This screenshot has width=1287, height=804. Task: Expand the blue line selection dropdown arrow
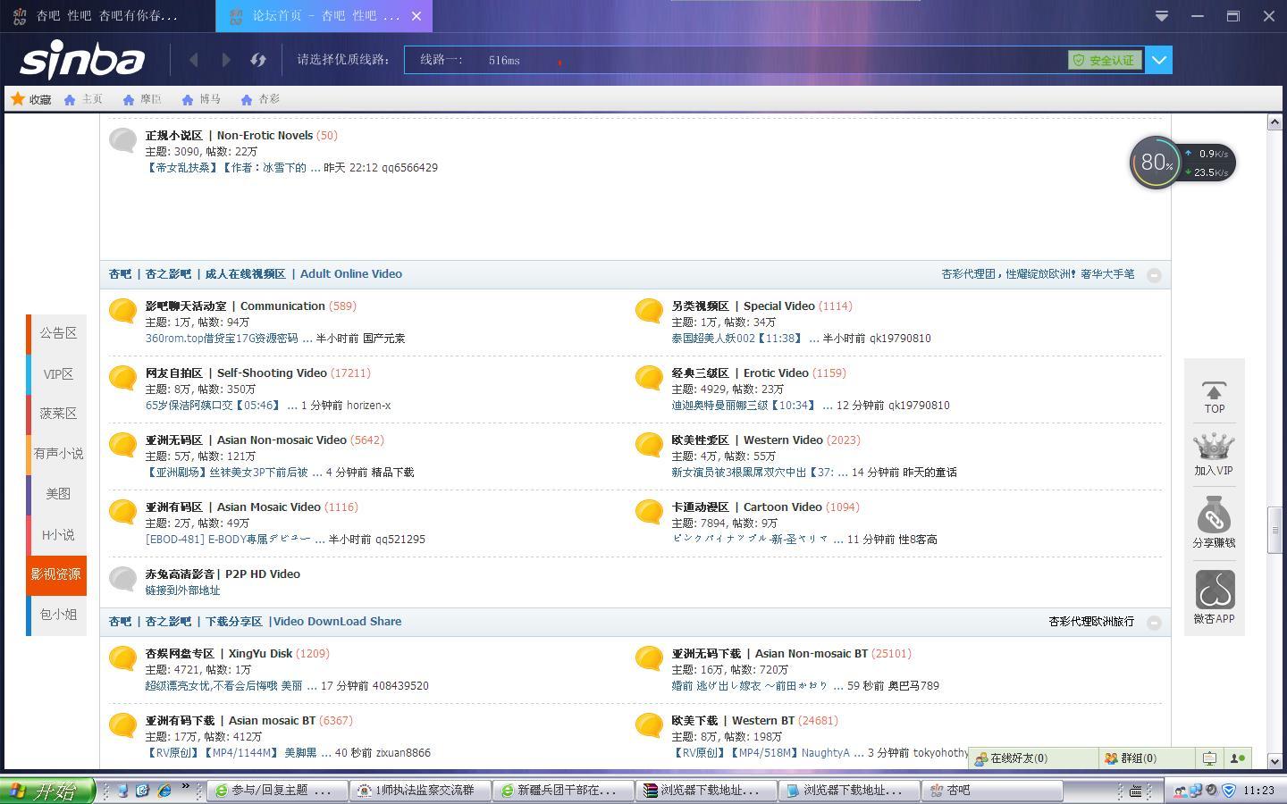click(x=1159, y=60)
